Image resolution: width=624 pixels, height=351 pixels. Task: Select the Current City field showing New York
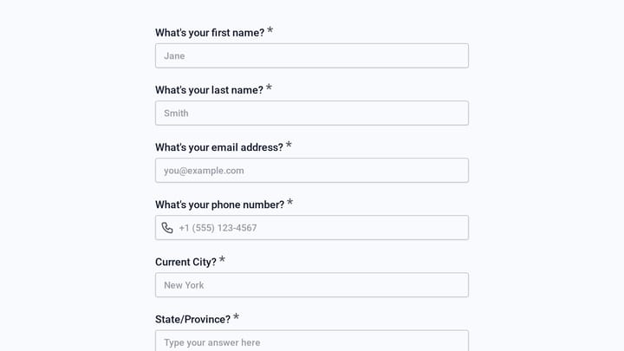click(312, 285)
